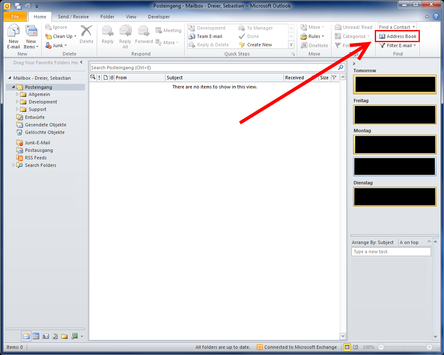This screenshot has width=444, height=355.
Task: Open the Send / Receive tab
Action: point(73,17)
